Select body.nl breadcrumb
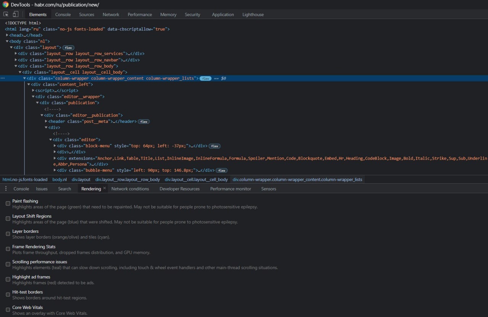The height and width of the screenshot is (317, 488). coord(59,179)
